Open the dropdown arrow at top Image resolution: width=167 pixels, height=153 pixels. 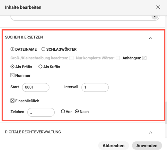154,17
